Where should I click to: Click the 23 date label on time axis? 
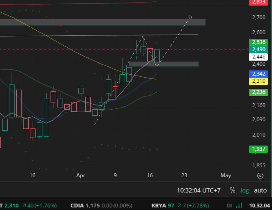tap(184, 175)
